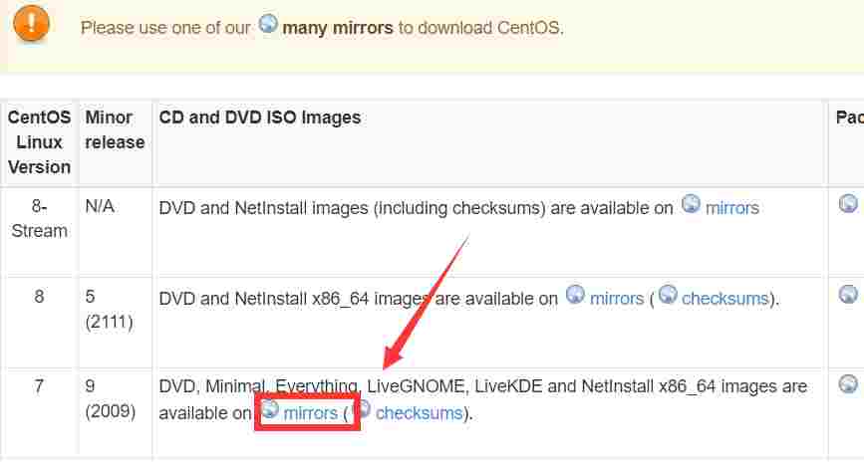The height and width of the screenshot is (474, 864).
Task: Click packages column globe icon in version 7 row
Action: point(848,384)
